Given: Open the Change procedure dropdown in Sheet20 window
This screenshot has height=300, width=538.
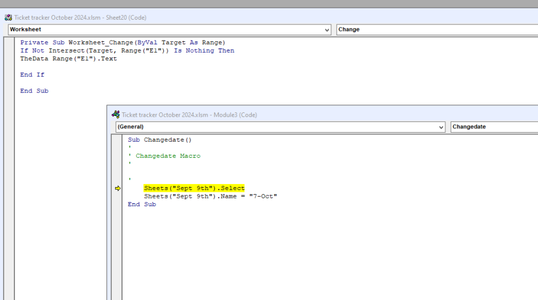Looking at the screenshot, I should [437, 29].
